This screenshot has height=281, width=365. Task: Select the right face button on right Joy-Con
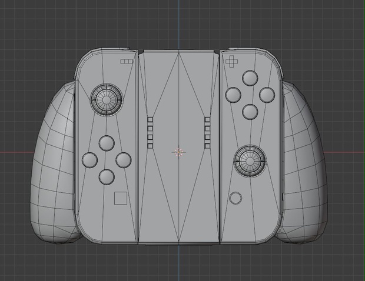click(x=267, y=95)
